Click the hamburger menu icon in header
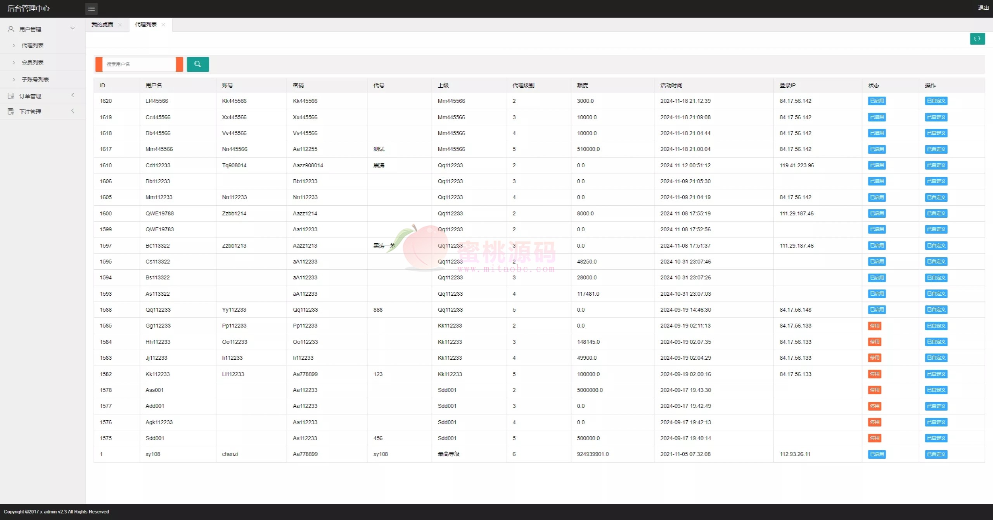Viewport: 993px width, 520px height. (x=92, y=9)
